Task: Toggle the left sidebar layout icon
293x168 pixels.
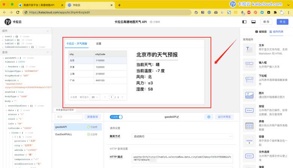Action: [x=244, y=22]
